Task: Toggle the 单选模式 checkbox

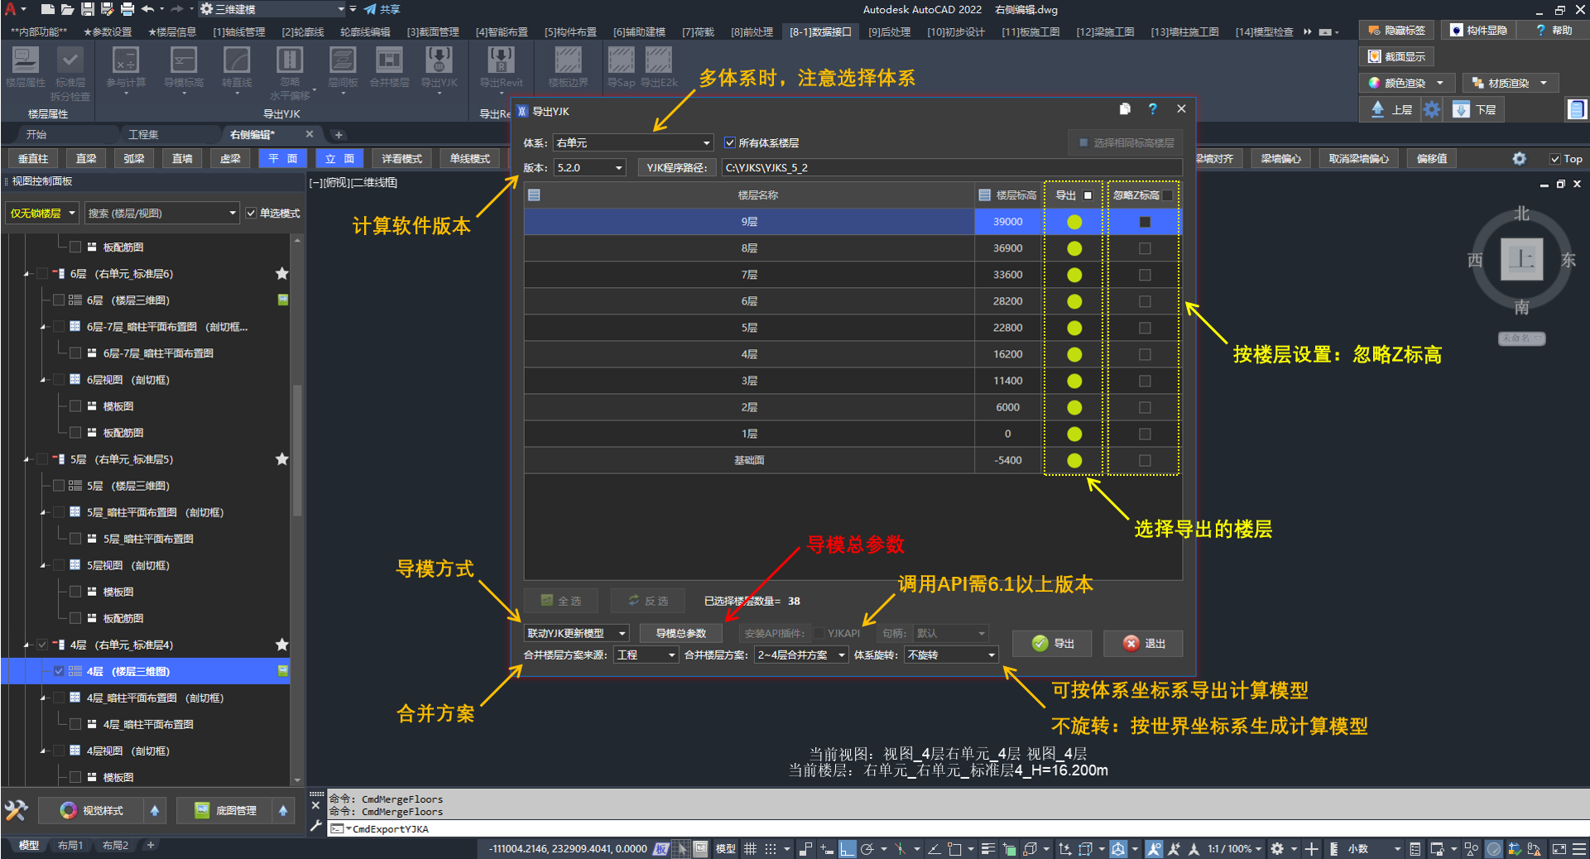Action: coord(252,214)
